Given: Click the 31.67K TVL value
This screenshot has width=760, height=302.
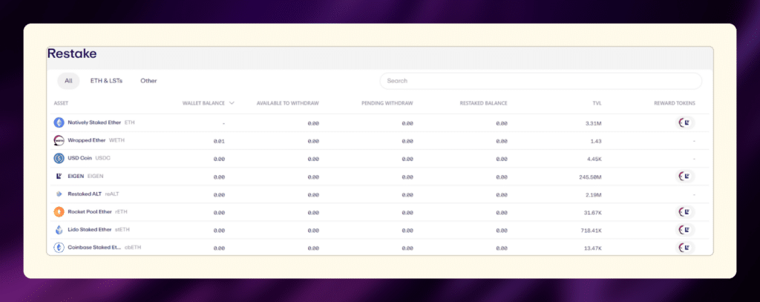Looking at the screenshot, I should click(592, 212).
